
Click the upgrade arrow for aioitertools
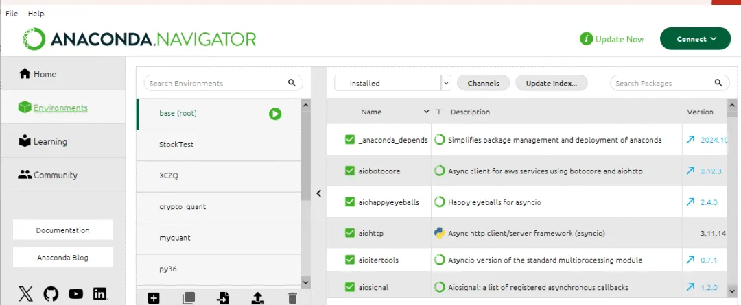click(x=691, y=260)
